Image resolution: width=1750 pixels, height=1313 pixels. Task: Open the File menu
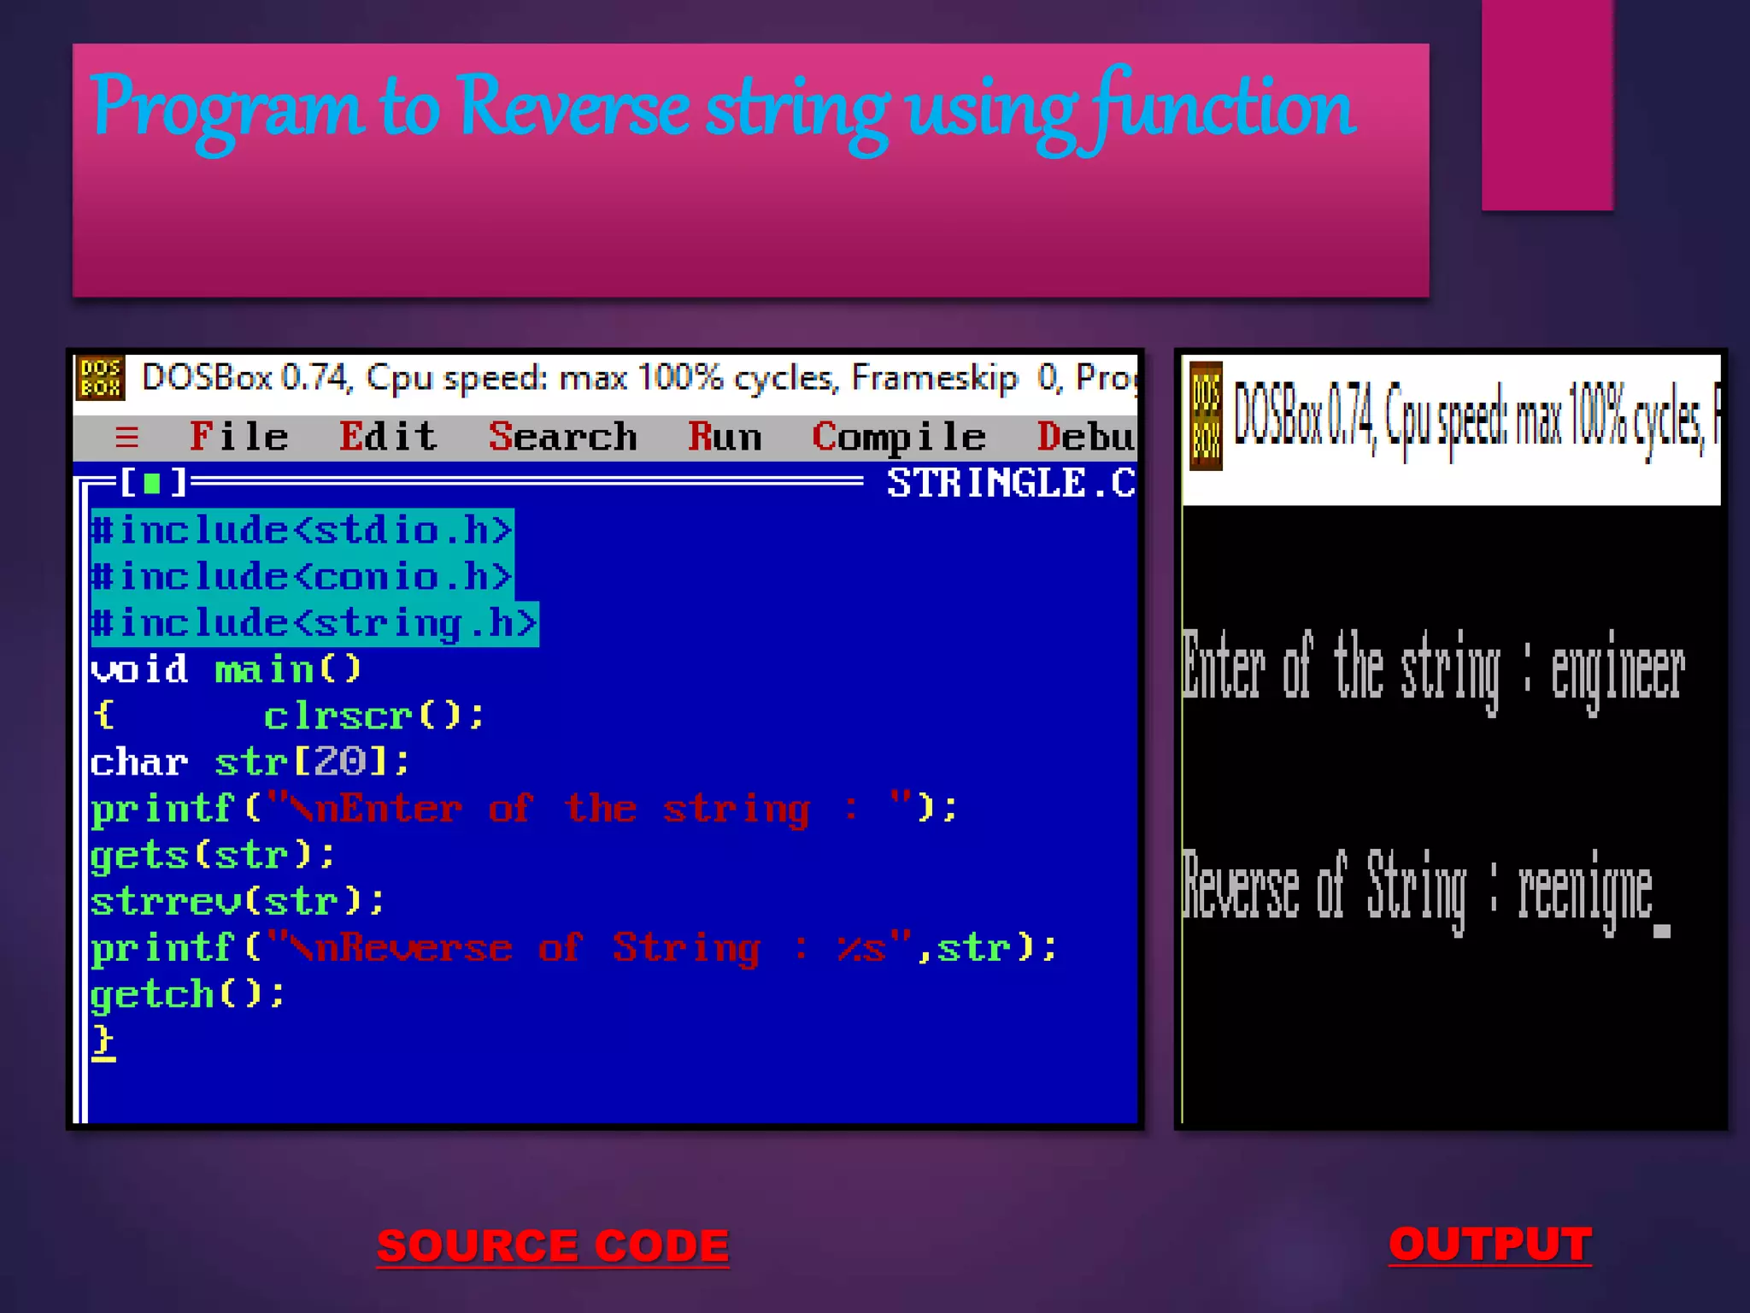(x=238, y=437)
